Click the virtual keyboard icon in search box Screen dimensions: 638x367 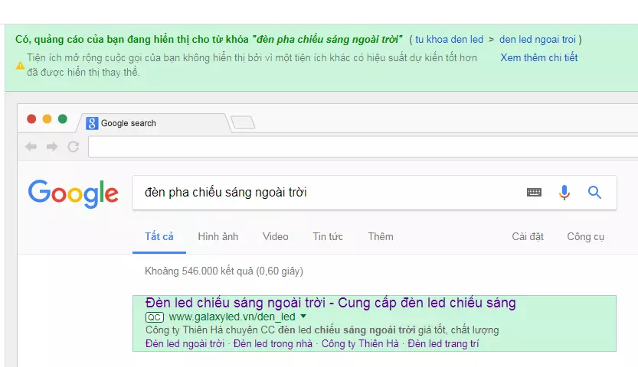pos(534,193)
